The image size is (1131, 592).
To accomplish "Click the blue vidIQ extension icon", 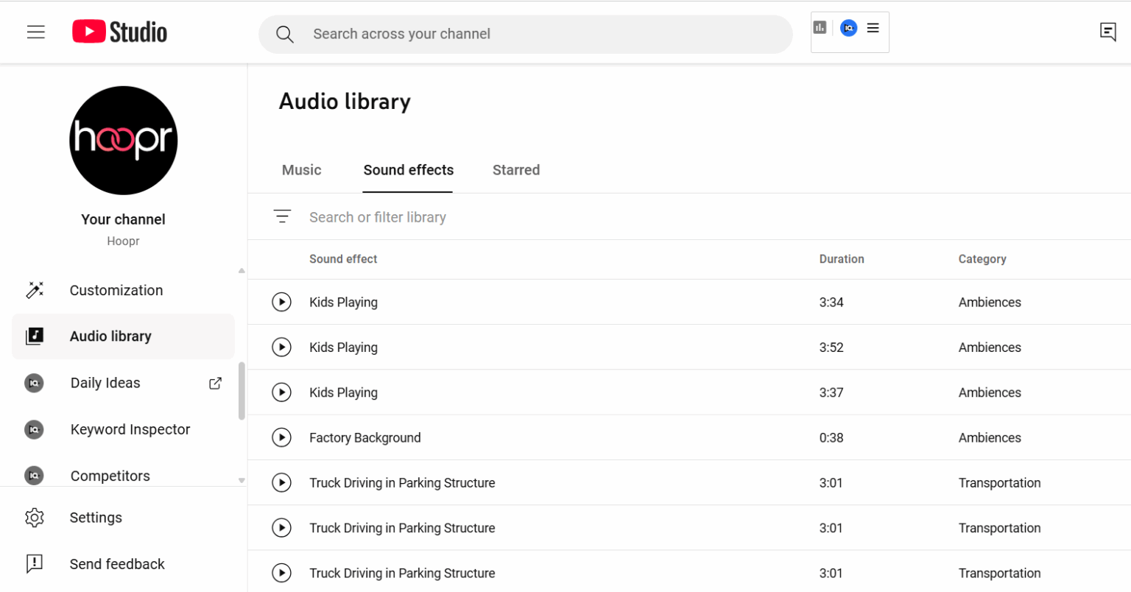I will point(848,28).
